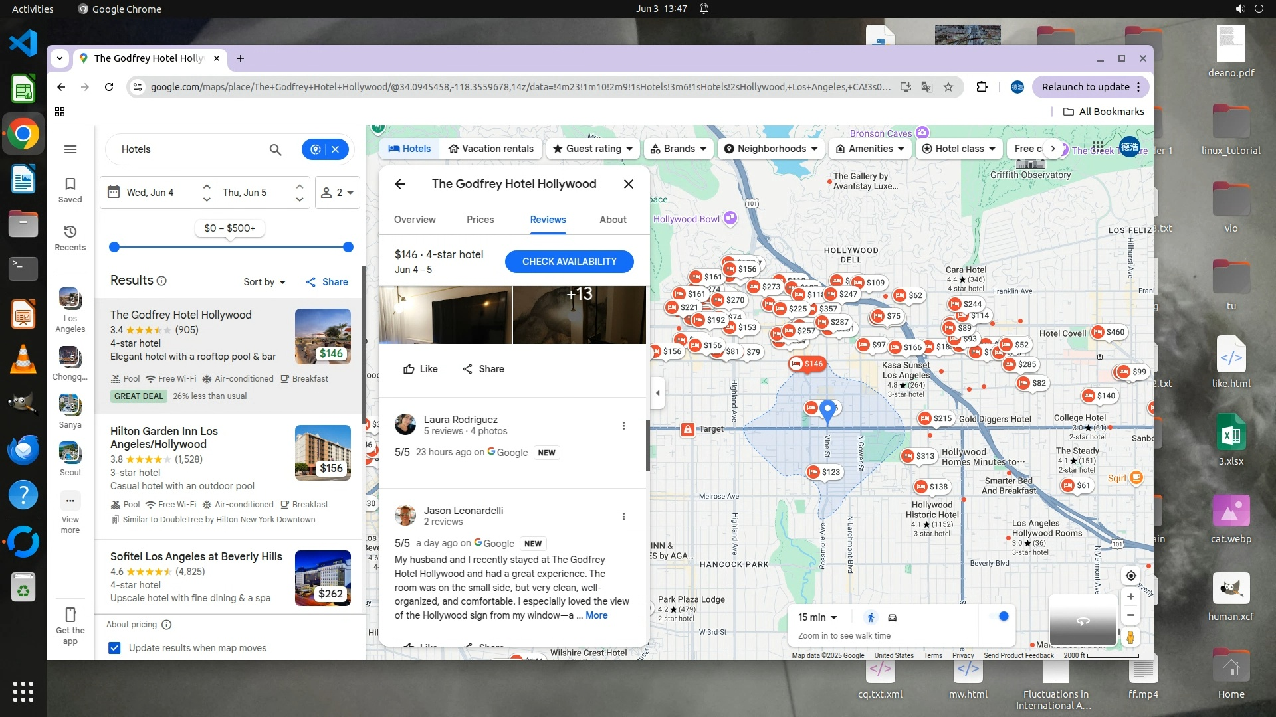1276x717 pixels.
Task: Open the About tab
Action: pyautogui.click(x=613, y=220)
